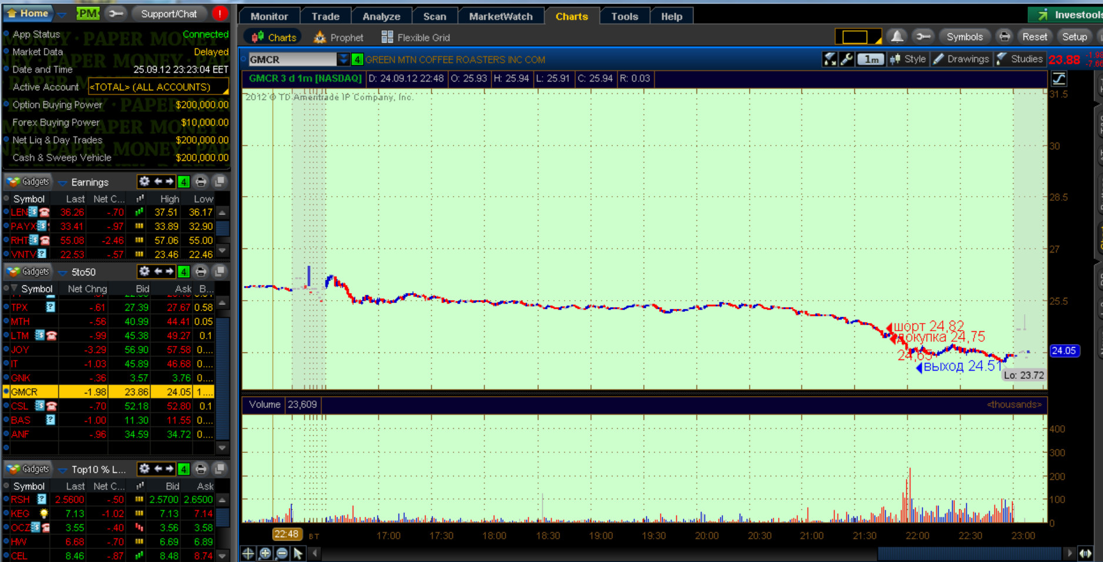This screenshot has width=1103, height=562.
Task: Click the chart time scrollbar thumb
Action: click(970, 553)
